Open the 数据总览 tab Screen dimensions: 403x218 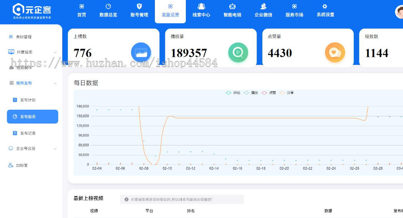(x=108, y=11)
